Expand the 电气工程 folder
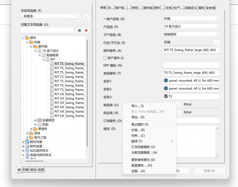This screenshot has height=187, width=238. [27, 138]
